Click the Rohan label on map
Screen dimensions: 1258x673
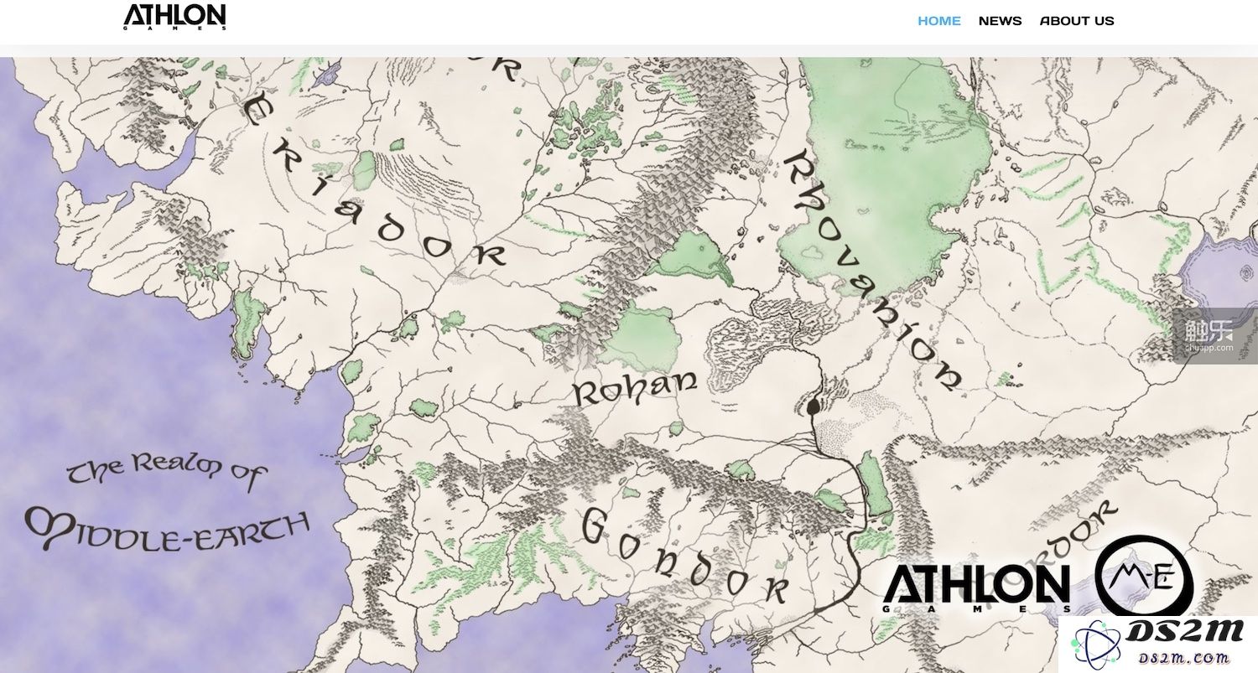pyautogui.click(x=635, y=388)
